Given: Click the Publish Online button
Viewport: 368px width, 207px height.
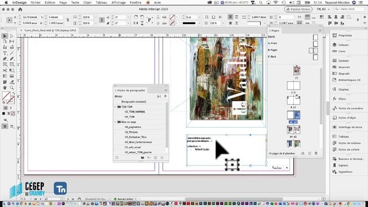Looking at the screenshot, I should pos(298,9).
